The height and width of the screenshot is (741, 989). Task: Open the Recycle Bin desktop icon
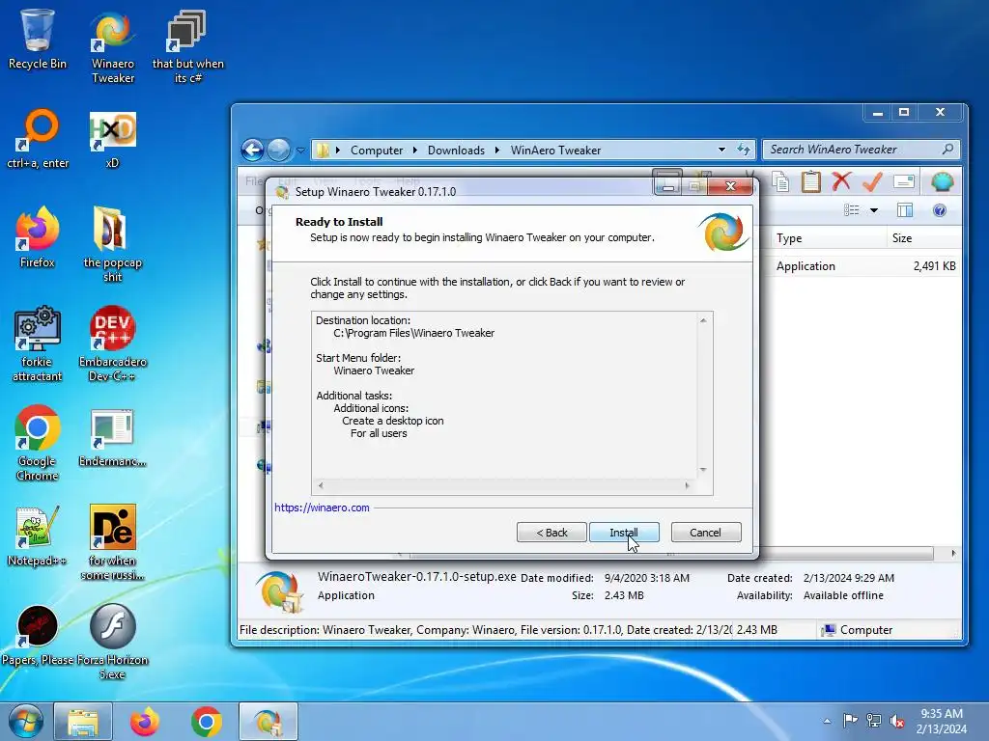pyautogui.click(x=37, y=39)
